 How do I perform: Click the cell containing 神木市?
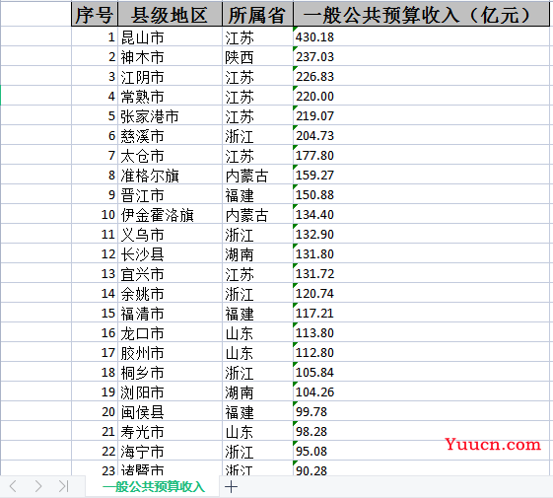click(x=170, y=56)
